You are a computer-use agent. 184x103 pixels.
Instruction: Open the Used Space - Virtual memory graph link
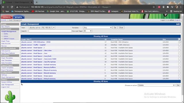pyautogui.click(x=38, y=79)
